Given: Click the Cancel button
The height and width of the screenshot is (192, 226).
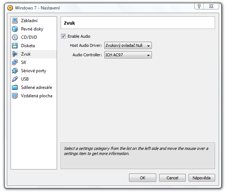Looking at the screenshot, I should point(172,178).
